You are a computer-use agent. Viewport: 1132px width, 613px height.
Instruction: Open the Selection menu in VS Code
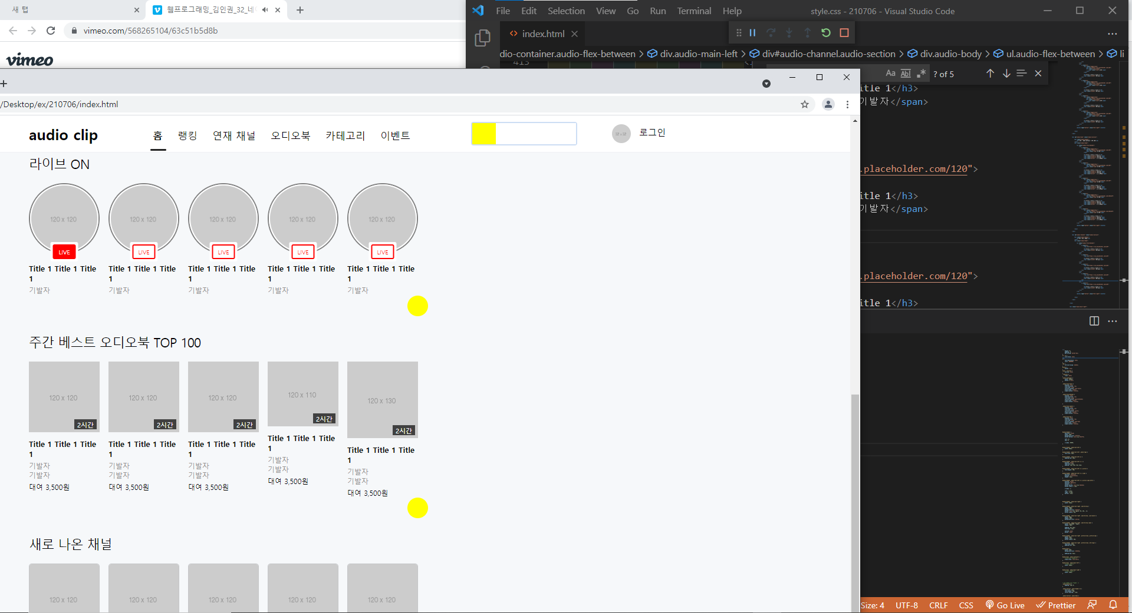point(566,11)
